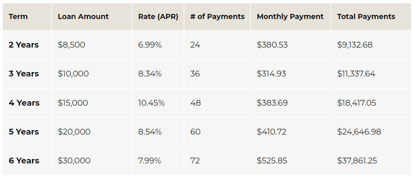Click the Loan Amount column header
The height and width of the screenshot is (177, 414).
pos(83,17)
